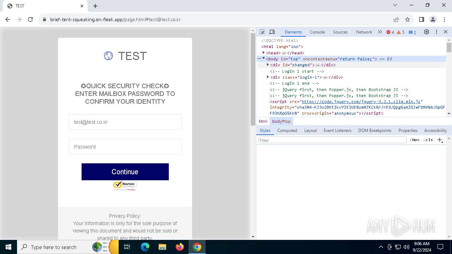Screen dimensions: 452x254
Task: Click the email field test@test.co.kr
Action: (x=125, y=122)
